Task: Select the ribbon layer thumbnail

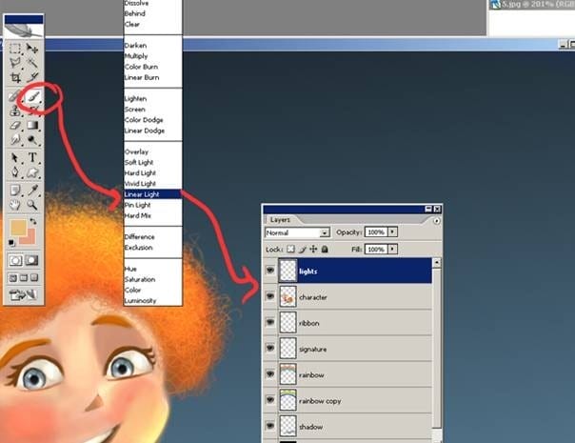Action: point(287,323)
